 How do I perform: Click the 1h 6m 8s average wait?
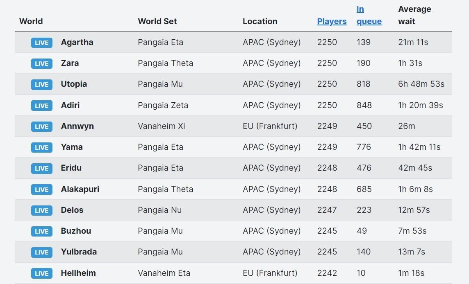(415, 189)
